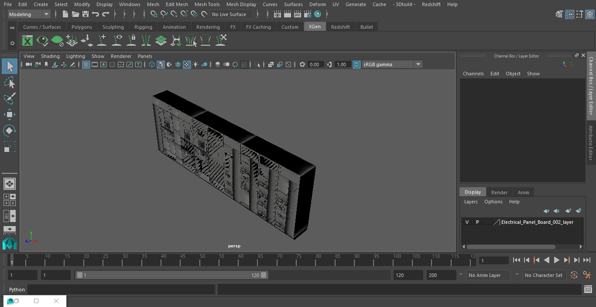The image size is (596, 307).
Task: Open the render view window icon
Action: point(277,14)
